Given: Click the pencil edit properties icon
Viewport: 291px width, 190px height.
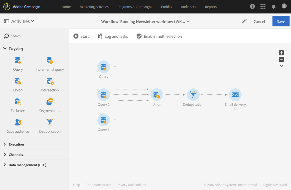Looking at the screenshot, I should [244, 21].
